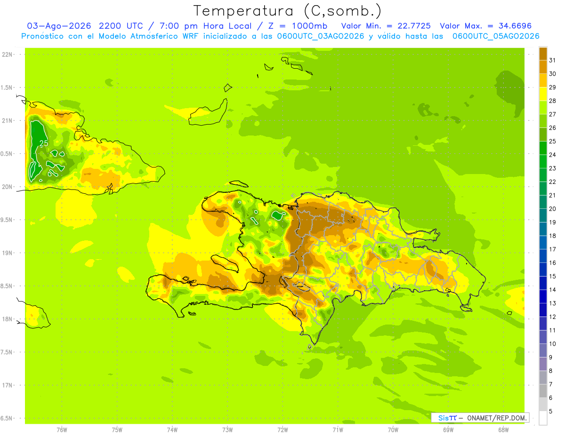Click the valid-until time '0600UTC_05AGO2026'
Image resolution: width=565 pixels, height=436 pixels.
(x=496, y=36)
